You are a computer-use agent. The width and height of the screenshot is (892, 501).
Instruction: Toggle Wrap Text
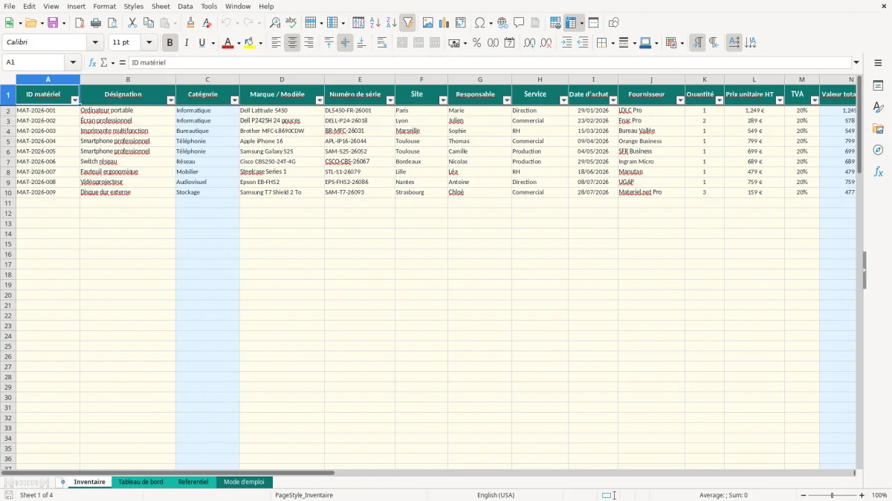382,43
